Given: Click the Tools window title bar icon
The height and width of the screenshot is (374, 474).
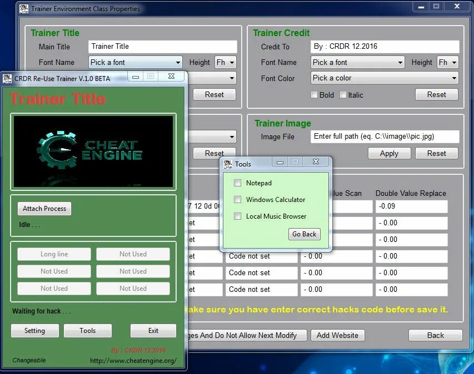Looking at the screenshot, I should [x=227, y=163].
